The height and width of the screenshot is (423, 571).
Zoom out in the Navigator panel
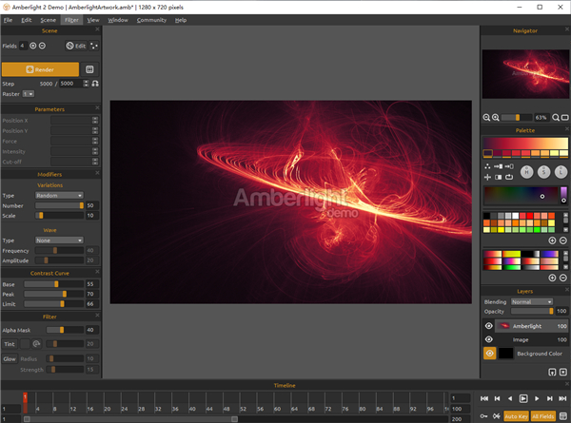pyautogui.click(x=485, y=117)
